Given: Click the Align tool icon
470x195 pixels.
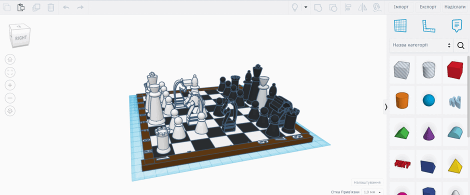Looking at the screenshot, I should pyautogui.click(x=348, y=7).
